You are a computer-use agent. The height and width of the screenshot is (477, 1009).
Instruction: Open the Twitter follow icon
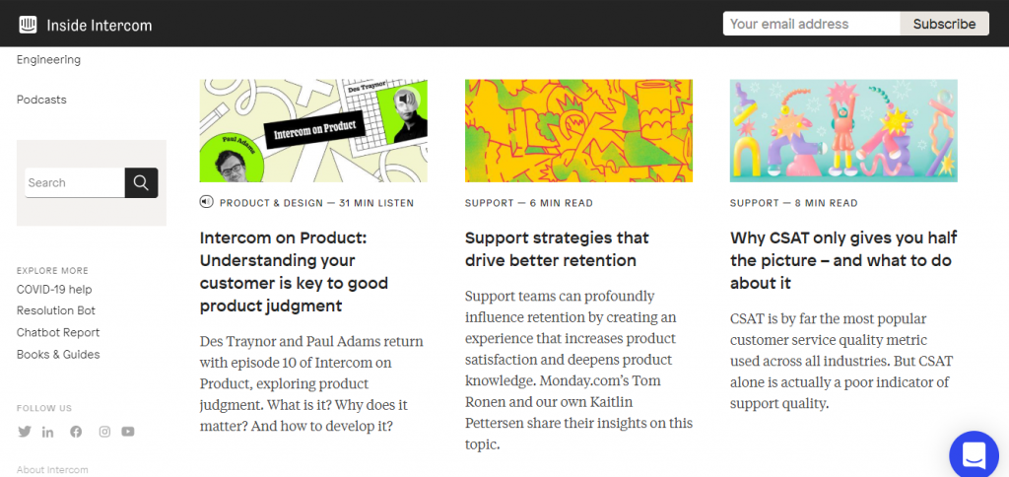point(25,432)
